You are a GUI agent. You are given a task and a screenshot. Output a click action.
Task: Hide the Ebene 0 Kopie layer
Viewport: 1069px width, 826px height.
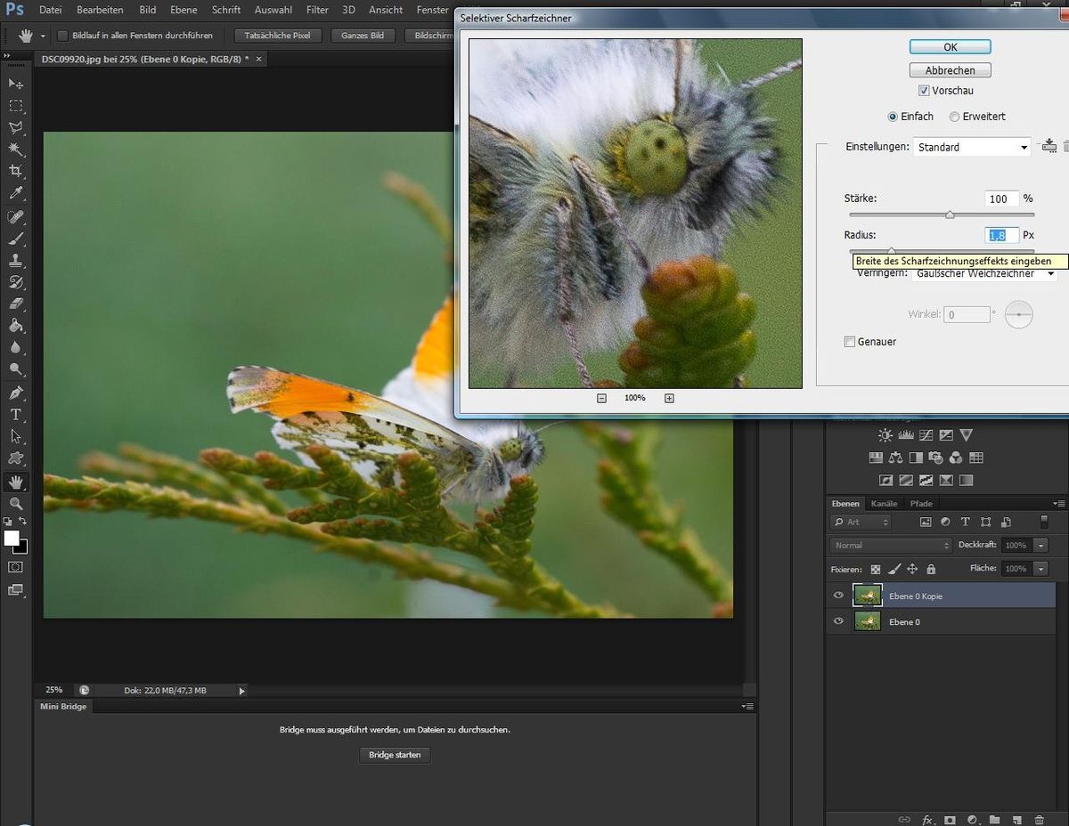(x=838, y=595)
